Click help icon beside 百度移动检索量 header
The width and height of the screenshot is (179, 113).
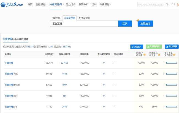tap(159, 55)
